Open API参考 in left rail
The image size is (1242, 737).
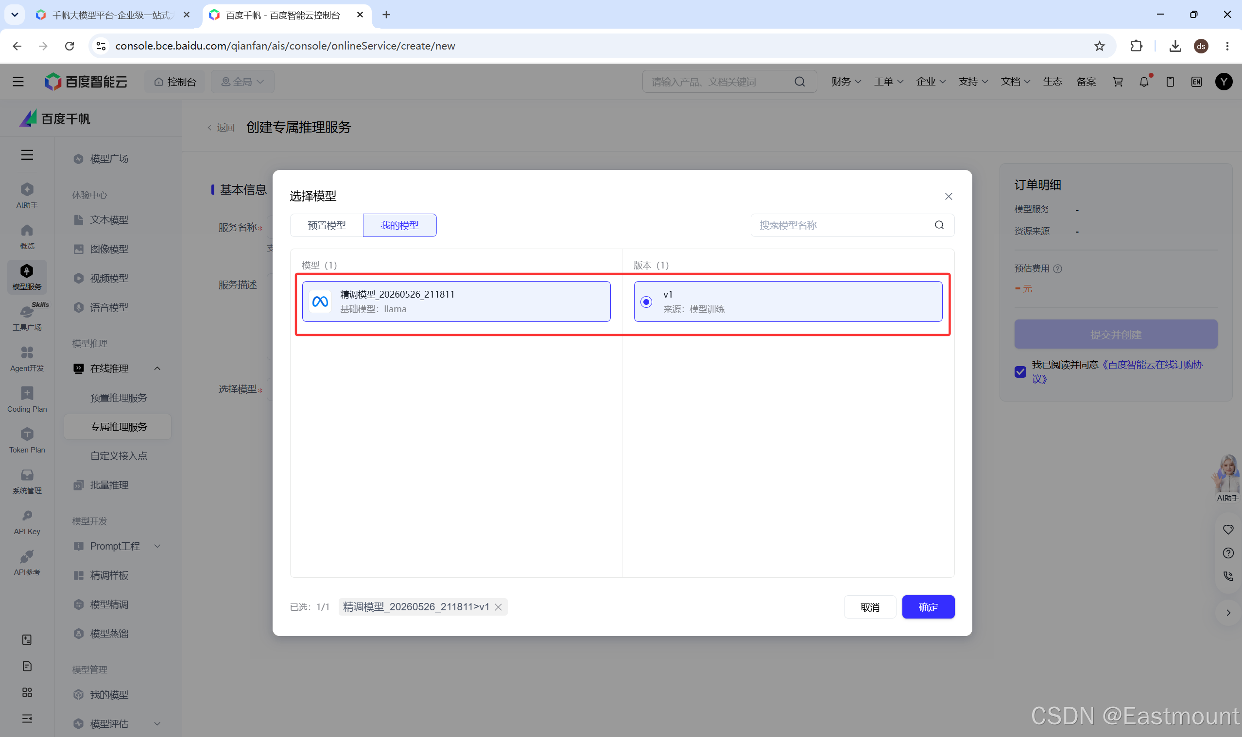(27, 562)
